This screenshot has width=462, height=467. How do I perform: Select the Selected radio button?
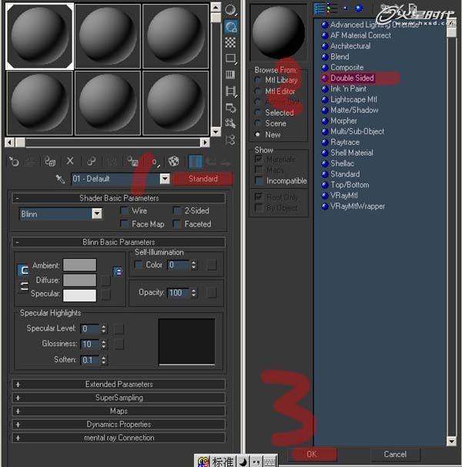tap(258, 113)
